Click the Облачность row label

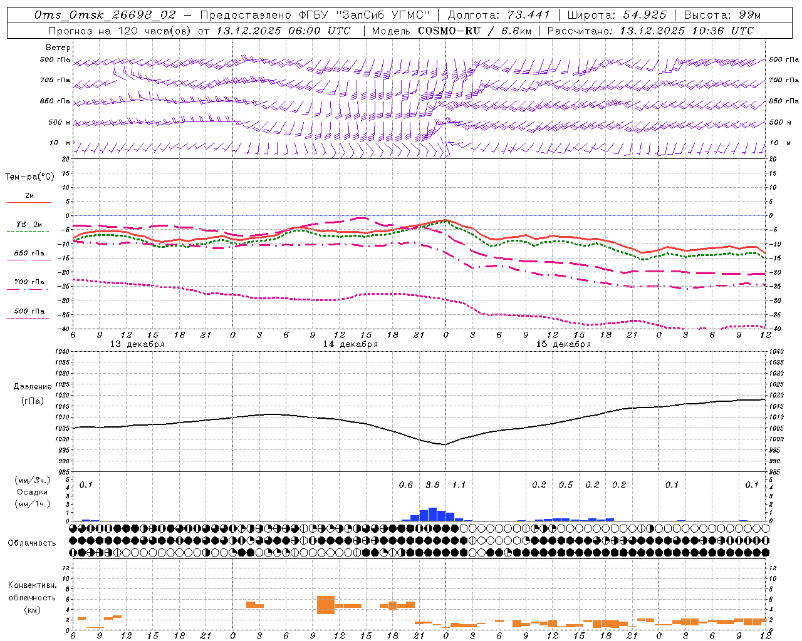[x=31, y=543]
